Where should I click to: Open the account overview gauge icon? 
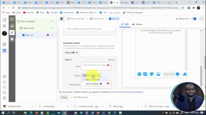(x=4, y=44)
